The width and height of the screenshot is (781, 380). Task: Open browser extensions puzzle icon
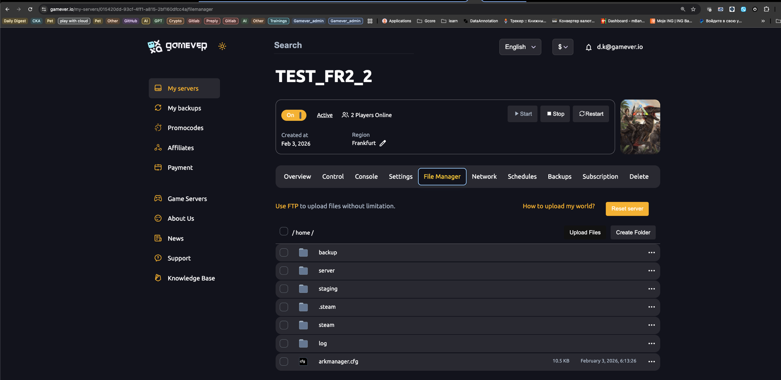(x=767, y=9)
